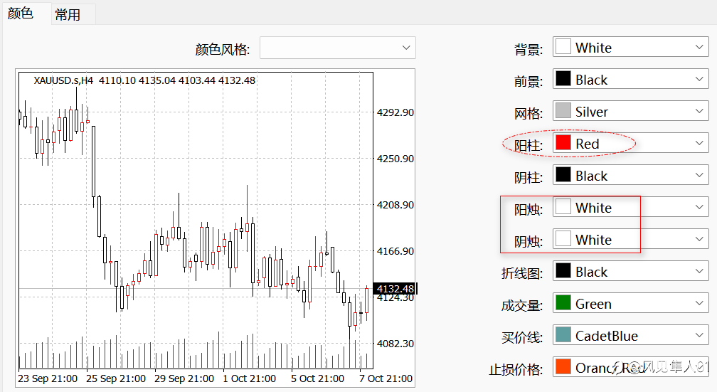Viewport: 717px width, 392px height.
Task: Click the orange-red swatch for 止损价格
Action: pyautogui.click(x=563, y=367)
